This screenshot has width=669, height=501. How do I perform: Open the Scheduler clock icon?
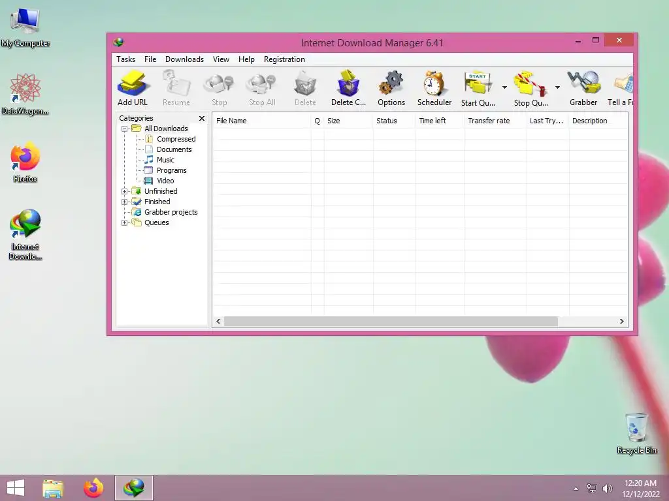[434, 89]
